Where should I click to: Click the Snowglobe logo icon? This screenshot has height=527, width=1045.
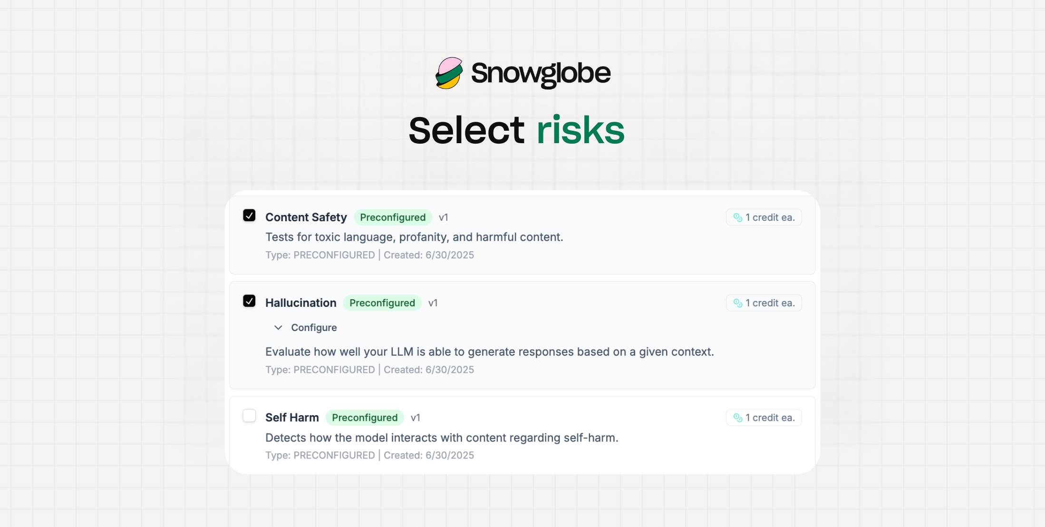[449, 73]
